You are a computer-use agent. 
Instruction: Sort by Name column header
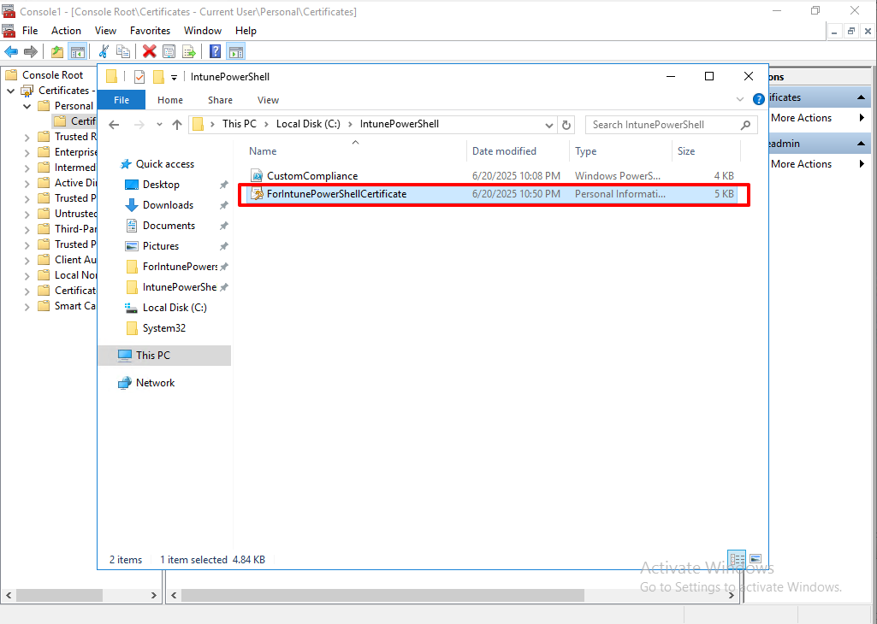[x=355, y=150]
